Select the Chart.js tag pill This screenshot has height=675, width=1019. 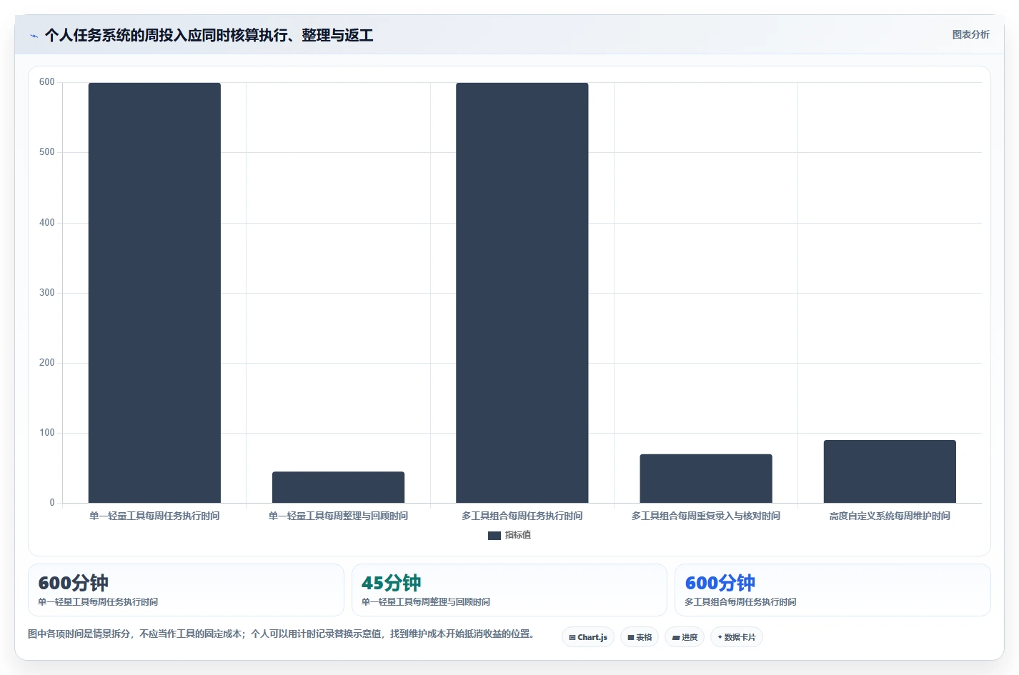pos(588,637)
